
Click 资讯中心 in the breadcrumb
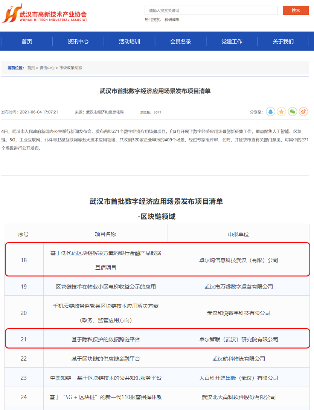[47, 68]
